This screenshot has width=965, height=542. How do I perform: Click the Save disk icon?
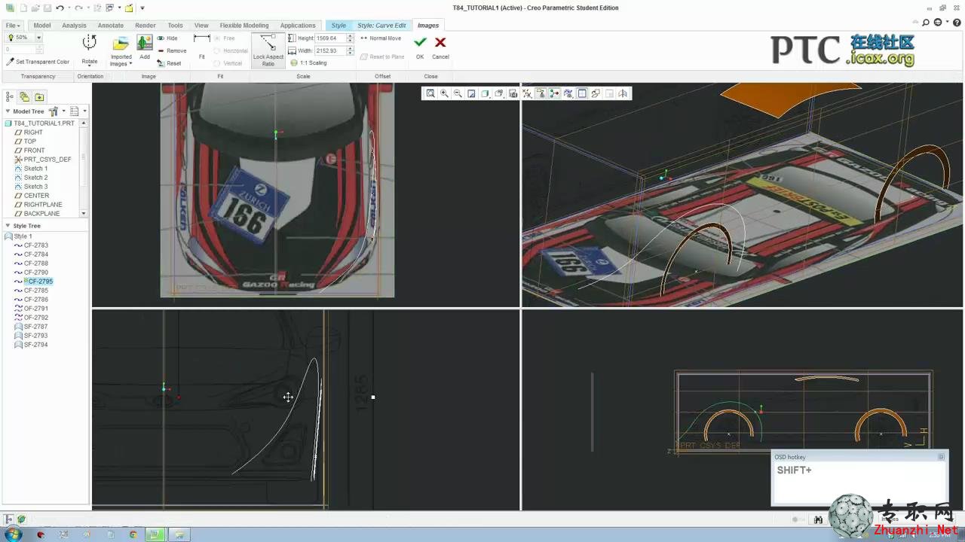tap(47, 8)
